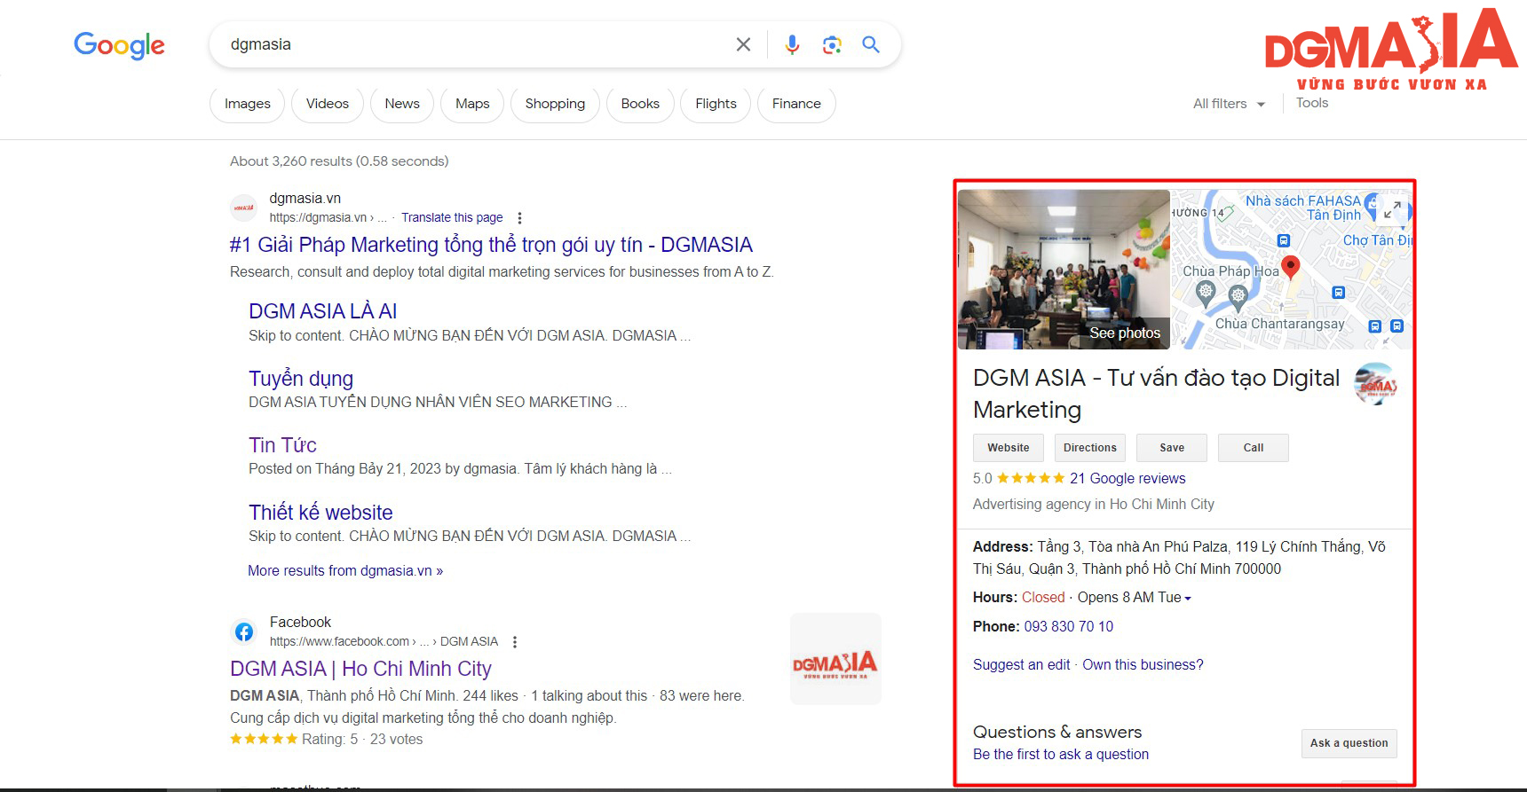Open DGM ASIA LÀ AI sitelink
Screen dimensions: 1527x792
pos(322,311)
